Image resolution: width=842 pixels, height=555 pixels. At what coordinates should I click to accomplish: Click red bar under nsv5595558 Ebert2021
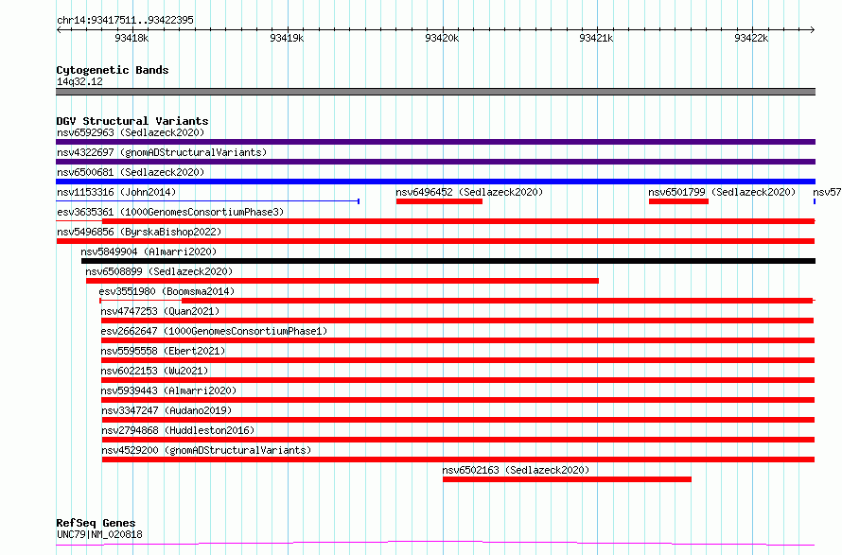[458, 360]
